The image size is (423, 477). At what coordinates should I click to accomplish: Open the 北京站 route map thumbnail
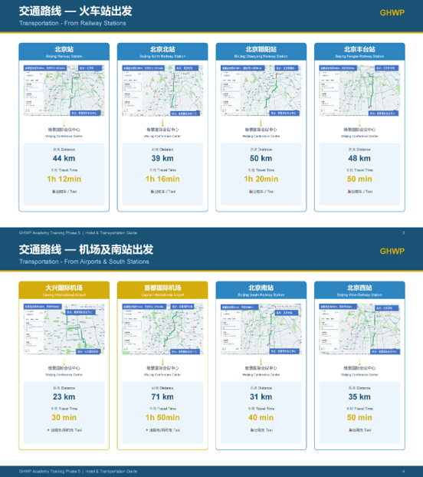64,90
